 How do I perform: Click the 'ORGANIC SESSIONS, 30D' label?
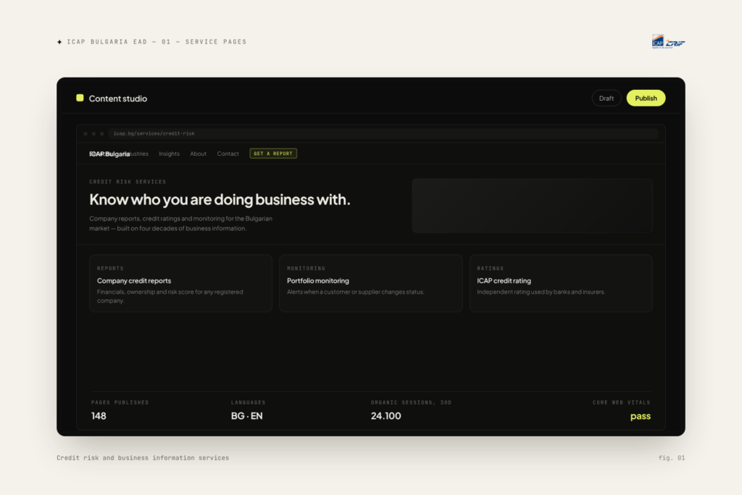[412, 402]
